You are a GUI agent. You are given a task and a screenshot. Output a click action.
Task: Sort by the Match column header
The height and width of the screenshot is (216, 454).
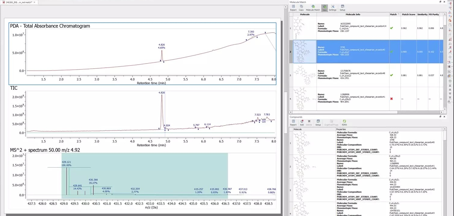coord(393,14)
